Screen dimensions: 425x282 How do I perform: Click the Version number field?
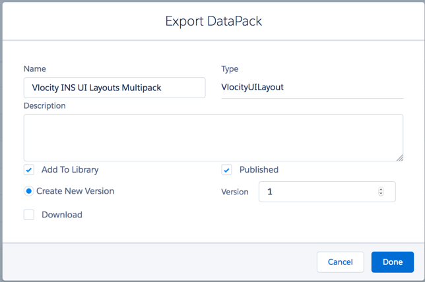click(x=327, y=192)
